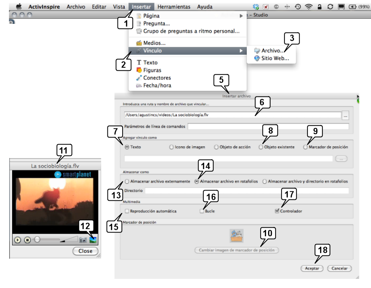The image size is (371, 288).
Task: Click the file path browse button
Action: [x=346, y=115]
